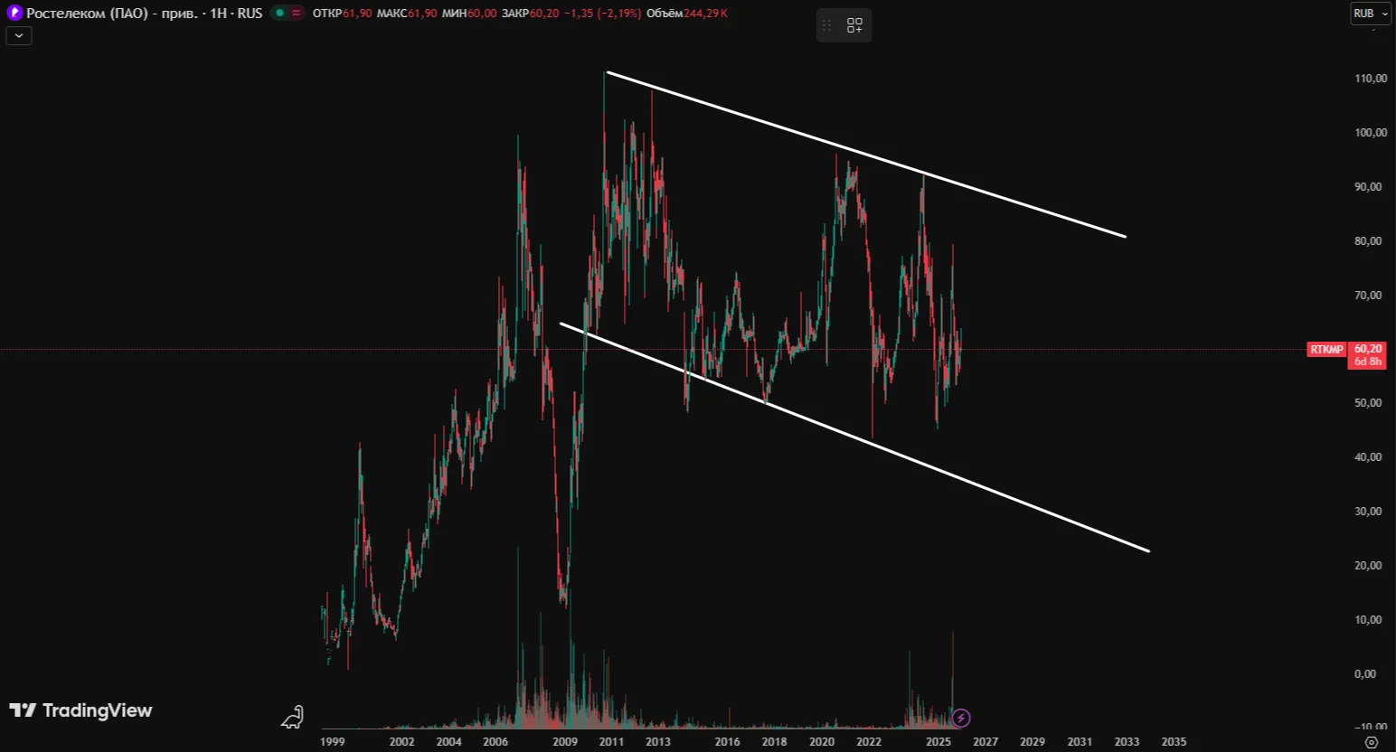Click the 2025 label on time axis

938,742
